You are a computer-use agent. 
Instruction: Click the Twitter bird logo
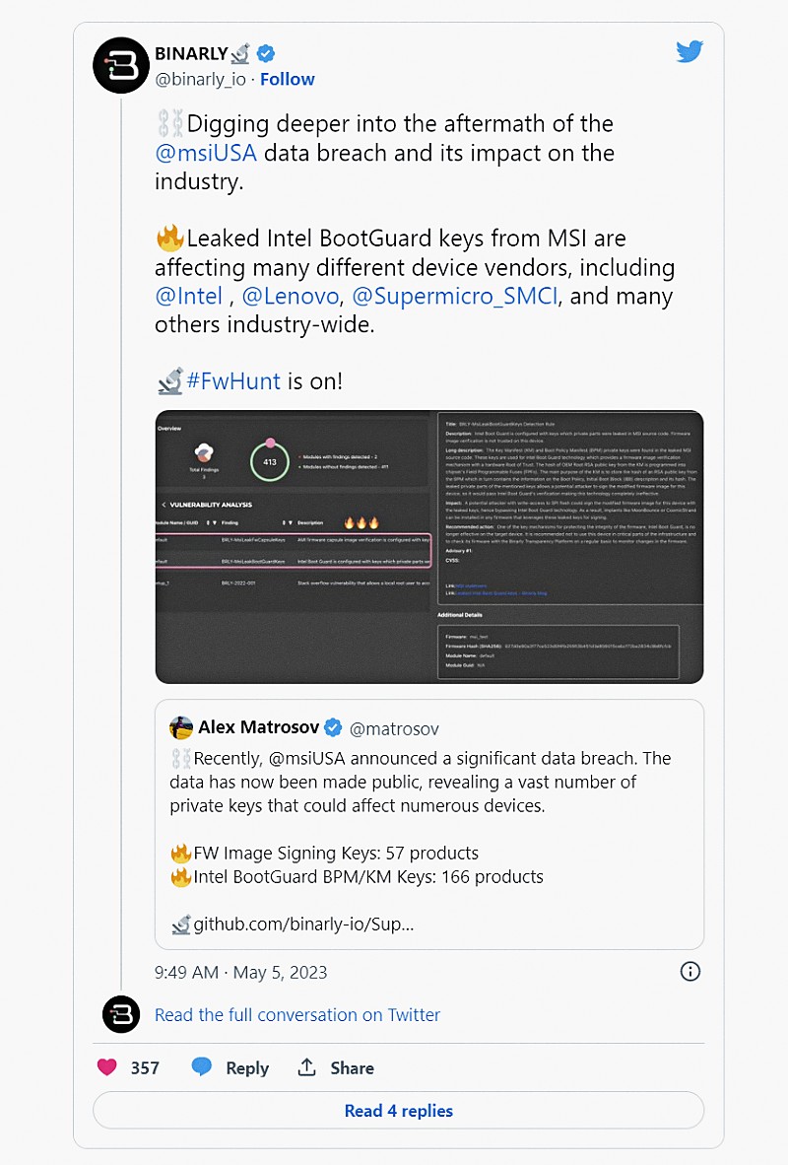pos(689,51)
